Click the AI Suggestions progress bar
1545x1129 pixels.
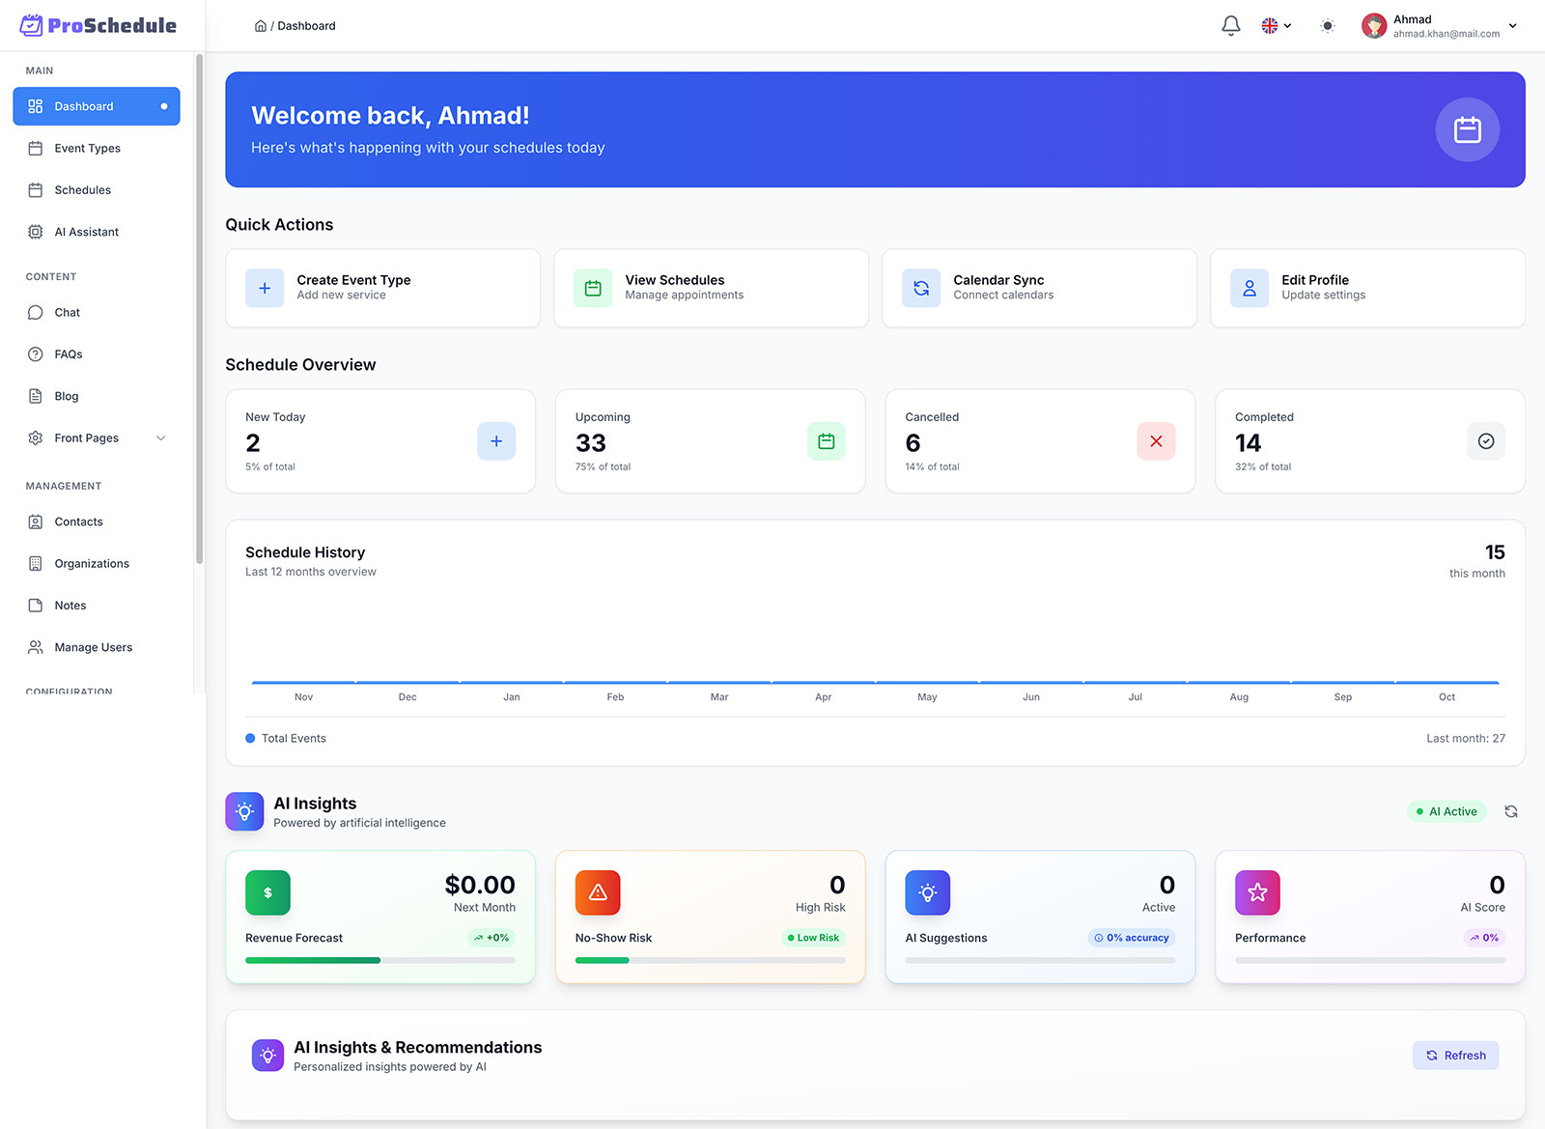pos(1040,960)
